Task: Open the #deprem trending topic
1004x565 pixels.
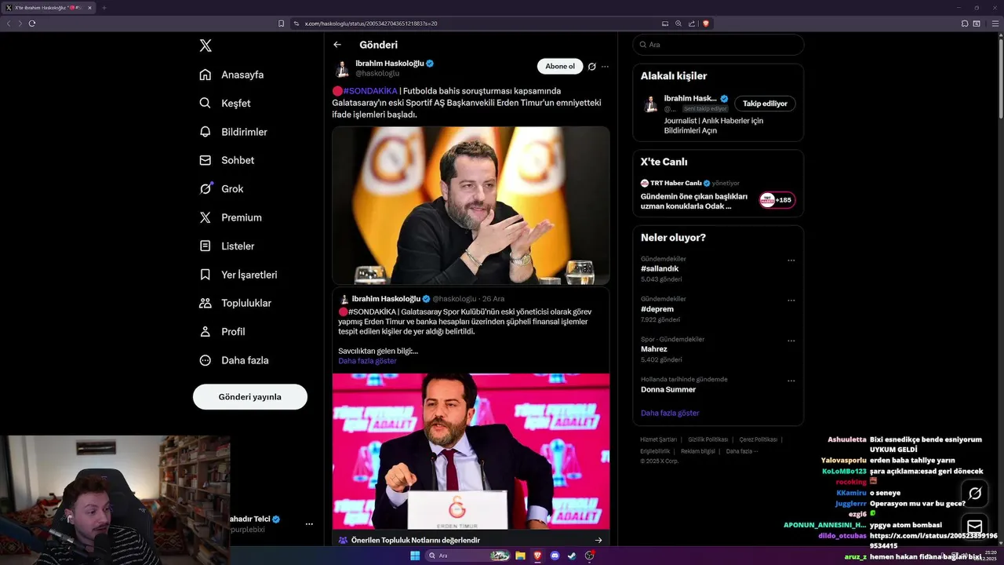Action: pyautogui.click(x=657, y=309)
